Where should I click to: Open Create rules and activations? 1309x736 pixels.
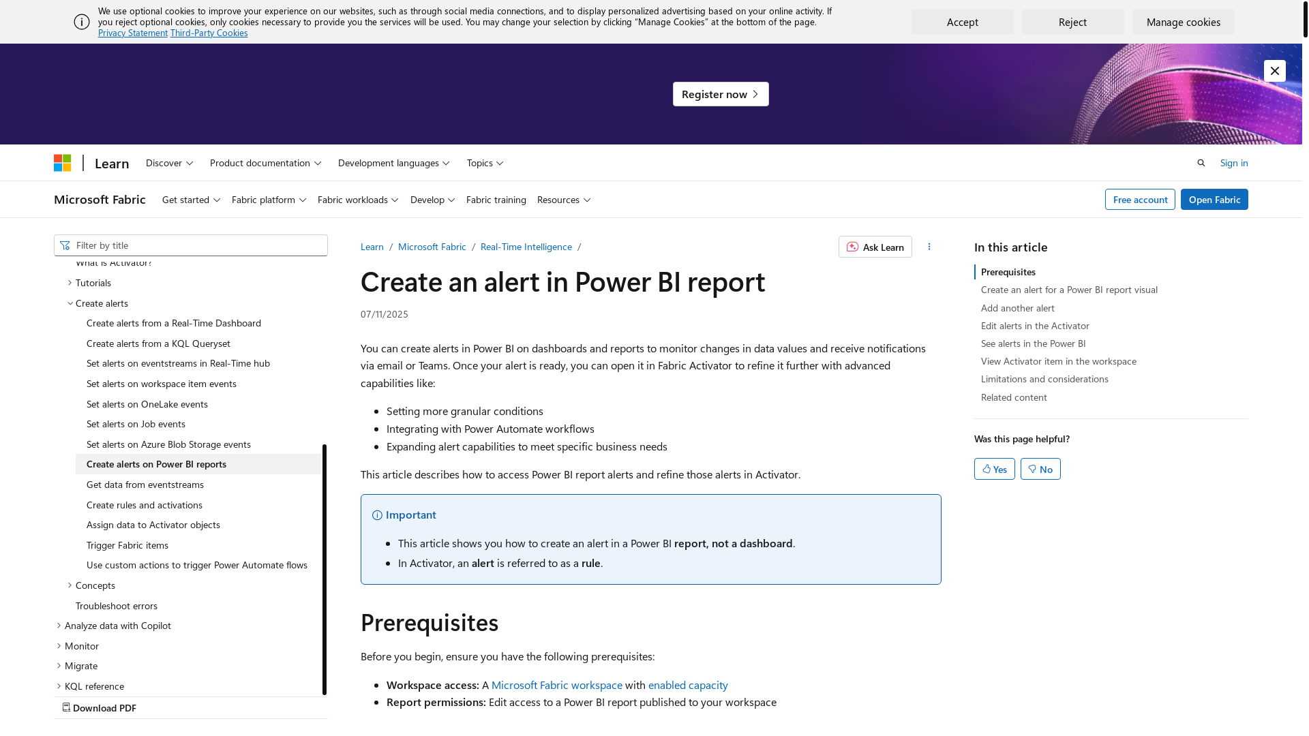(145, 505)
